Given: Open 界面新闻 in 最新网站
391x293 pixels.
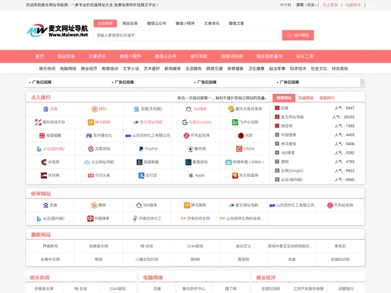Looking at the screenshot, I should point(50,246).
